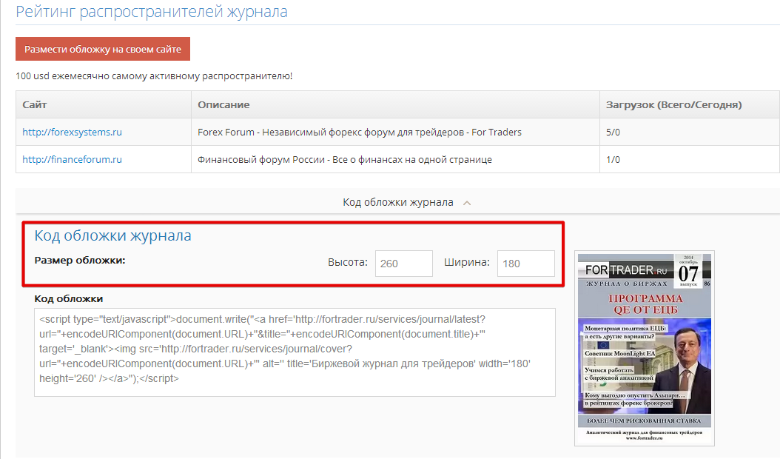Click the ForTrader magazine cover thumbnail
This screenshot has width=780, height=459.
644,348
